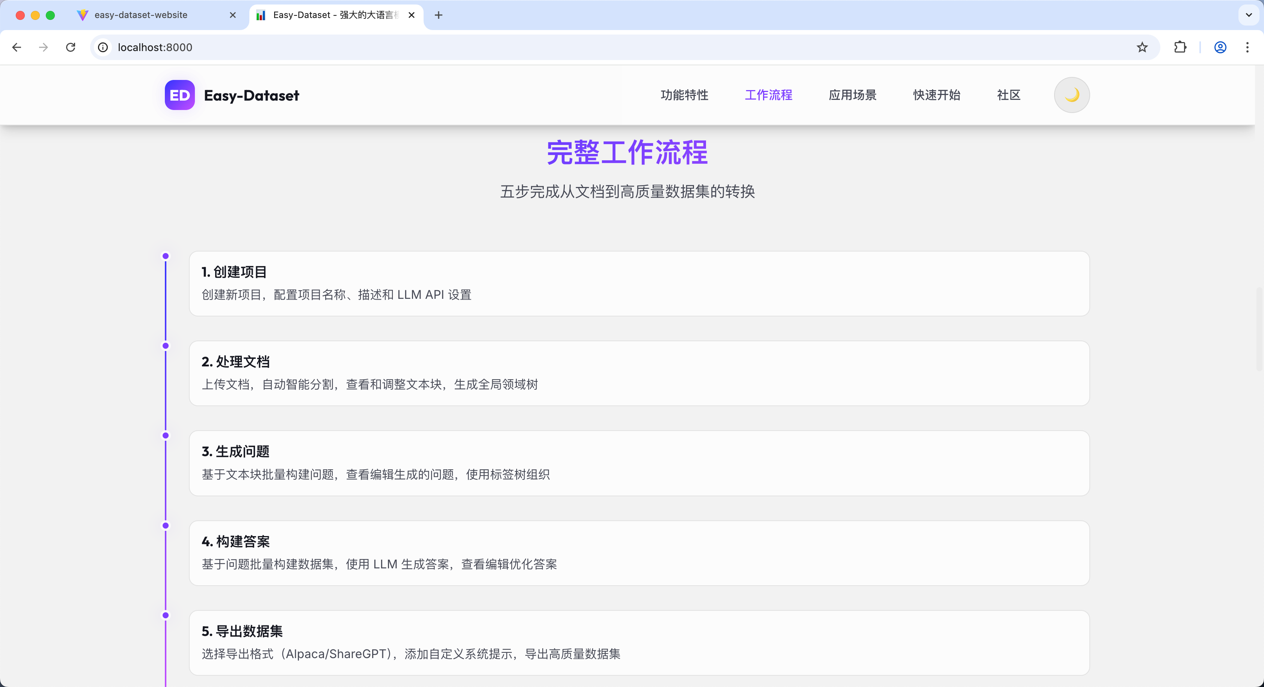Viewport: 1264px width, 687px height.
Task: Open Chrome three-dot menu
Action: (1247, 47)
